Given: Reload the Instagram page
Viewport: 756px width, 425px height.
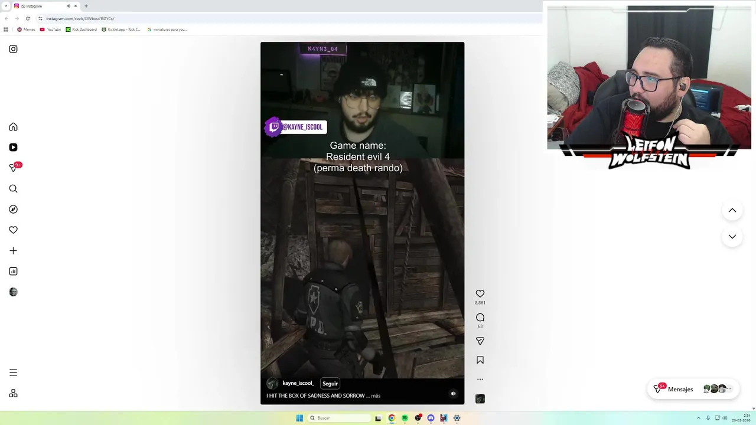Looking at the screenshot, I should pos(27,18).
